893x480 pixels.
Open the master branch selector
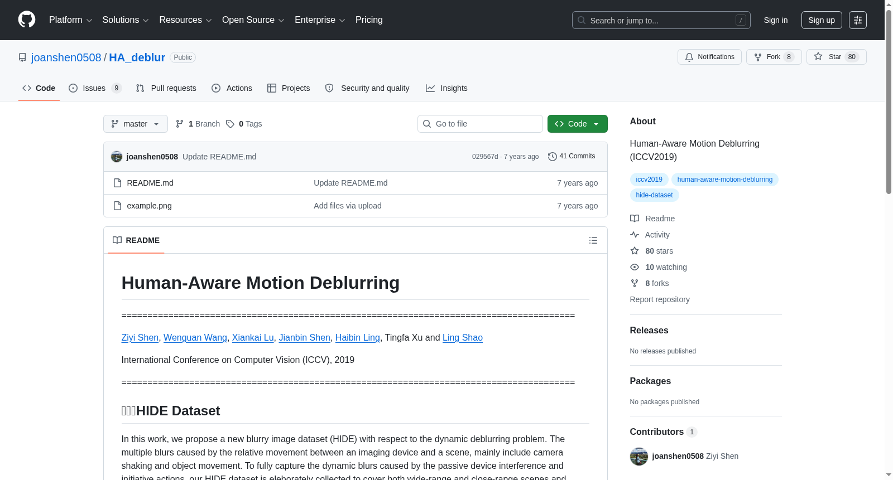(x=136, y=124)
